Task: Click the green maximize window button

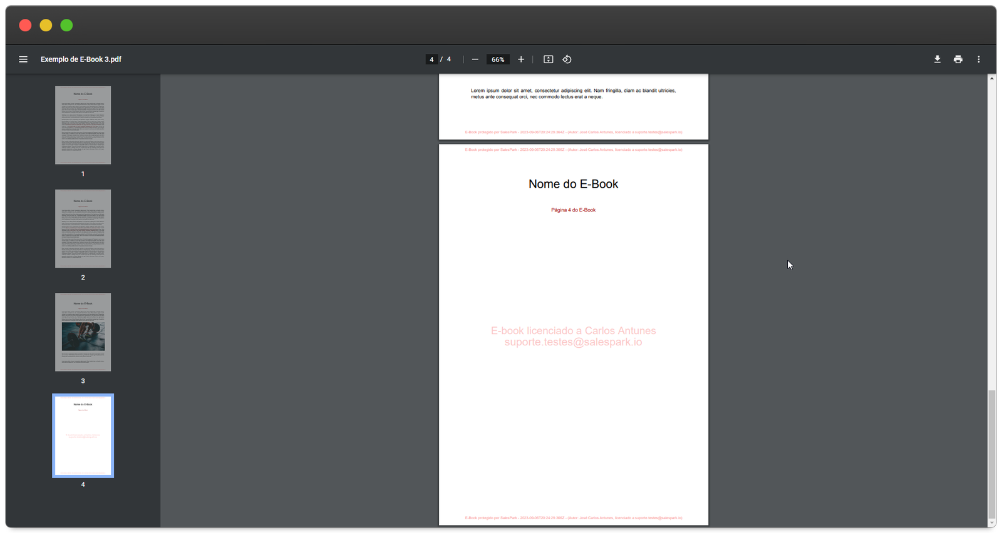Action: coord(66,25)
